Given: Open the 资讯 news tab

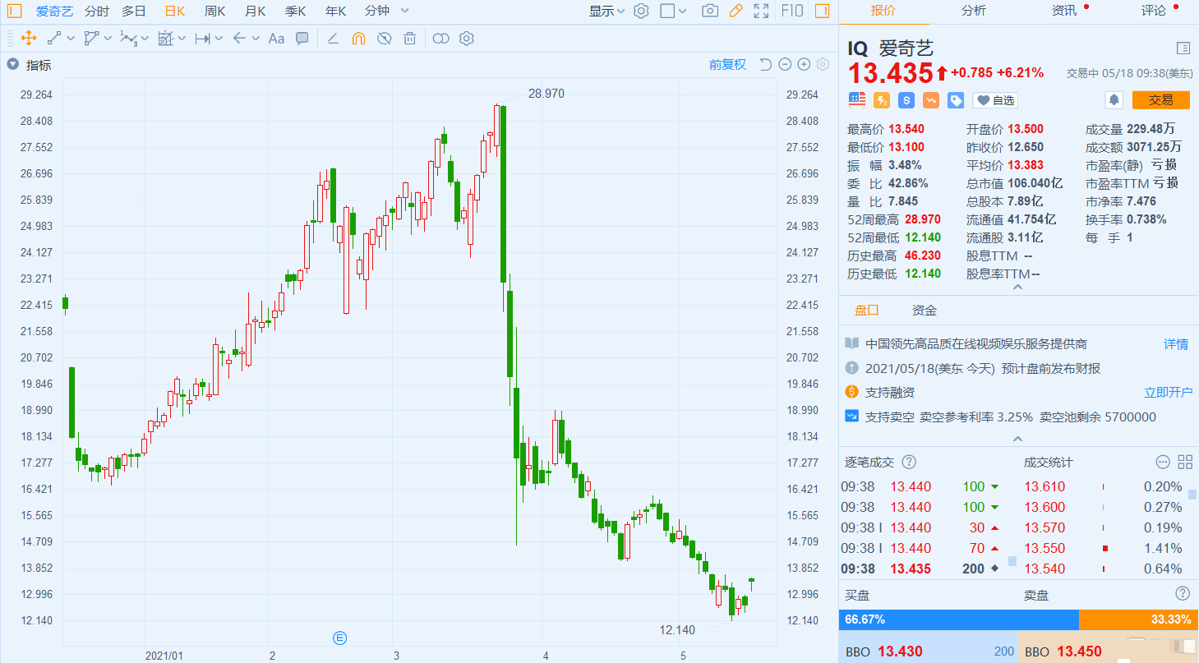Looking at the screenshot, I should pos(1064,11).
